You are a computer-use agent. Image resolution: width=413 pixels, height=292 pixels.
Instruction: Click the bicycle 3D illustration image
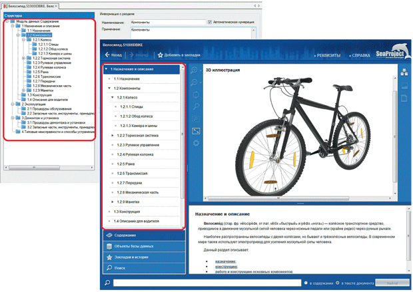pos(303,136)
